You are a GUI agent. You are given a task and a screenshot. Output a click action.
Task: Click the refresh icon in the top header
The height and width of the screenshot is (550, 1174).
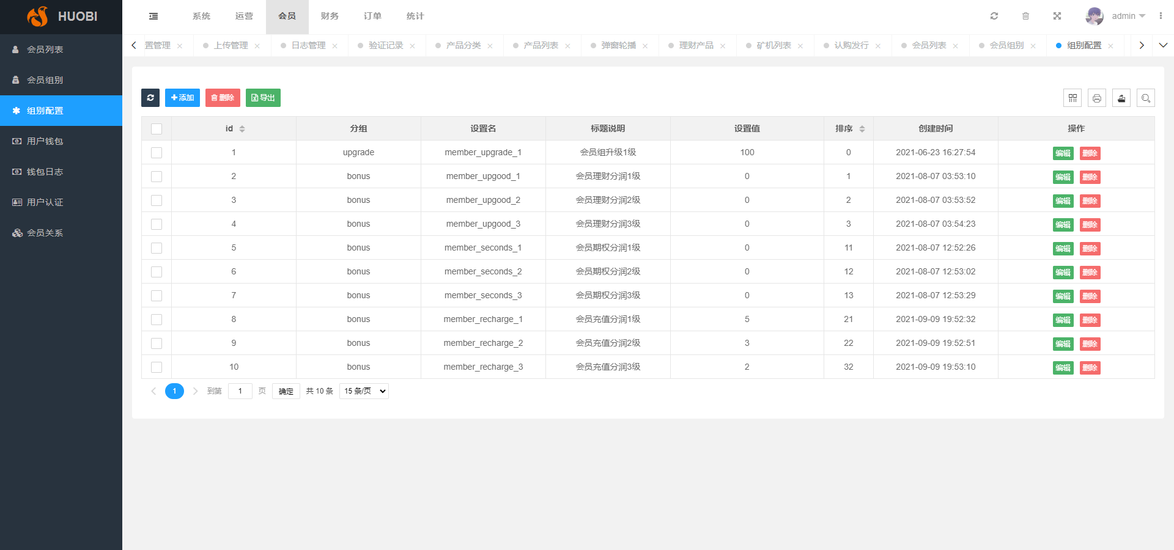pyautogui.click(x=994, y=16)
